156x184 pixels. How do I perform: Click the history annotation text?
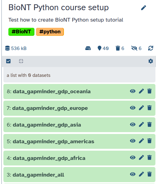tap(66, 20)
